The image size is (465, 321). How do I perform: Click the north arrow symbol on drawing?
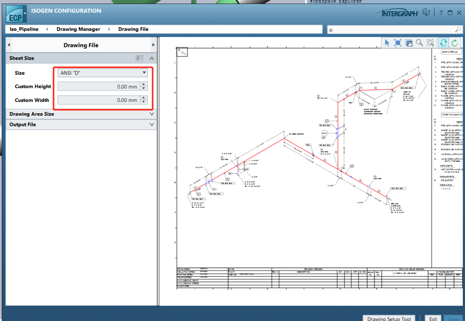[183, 52]
